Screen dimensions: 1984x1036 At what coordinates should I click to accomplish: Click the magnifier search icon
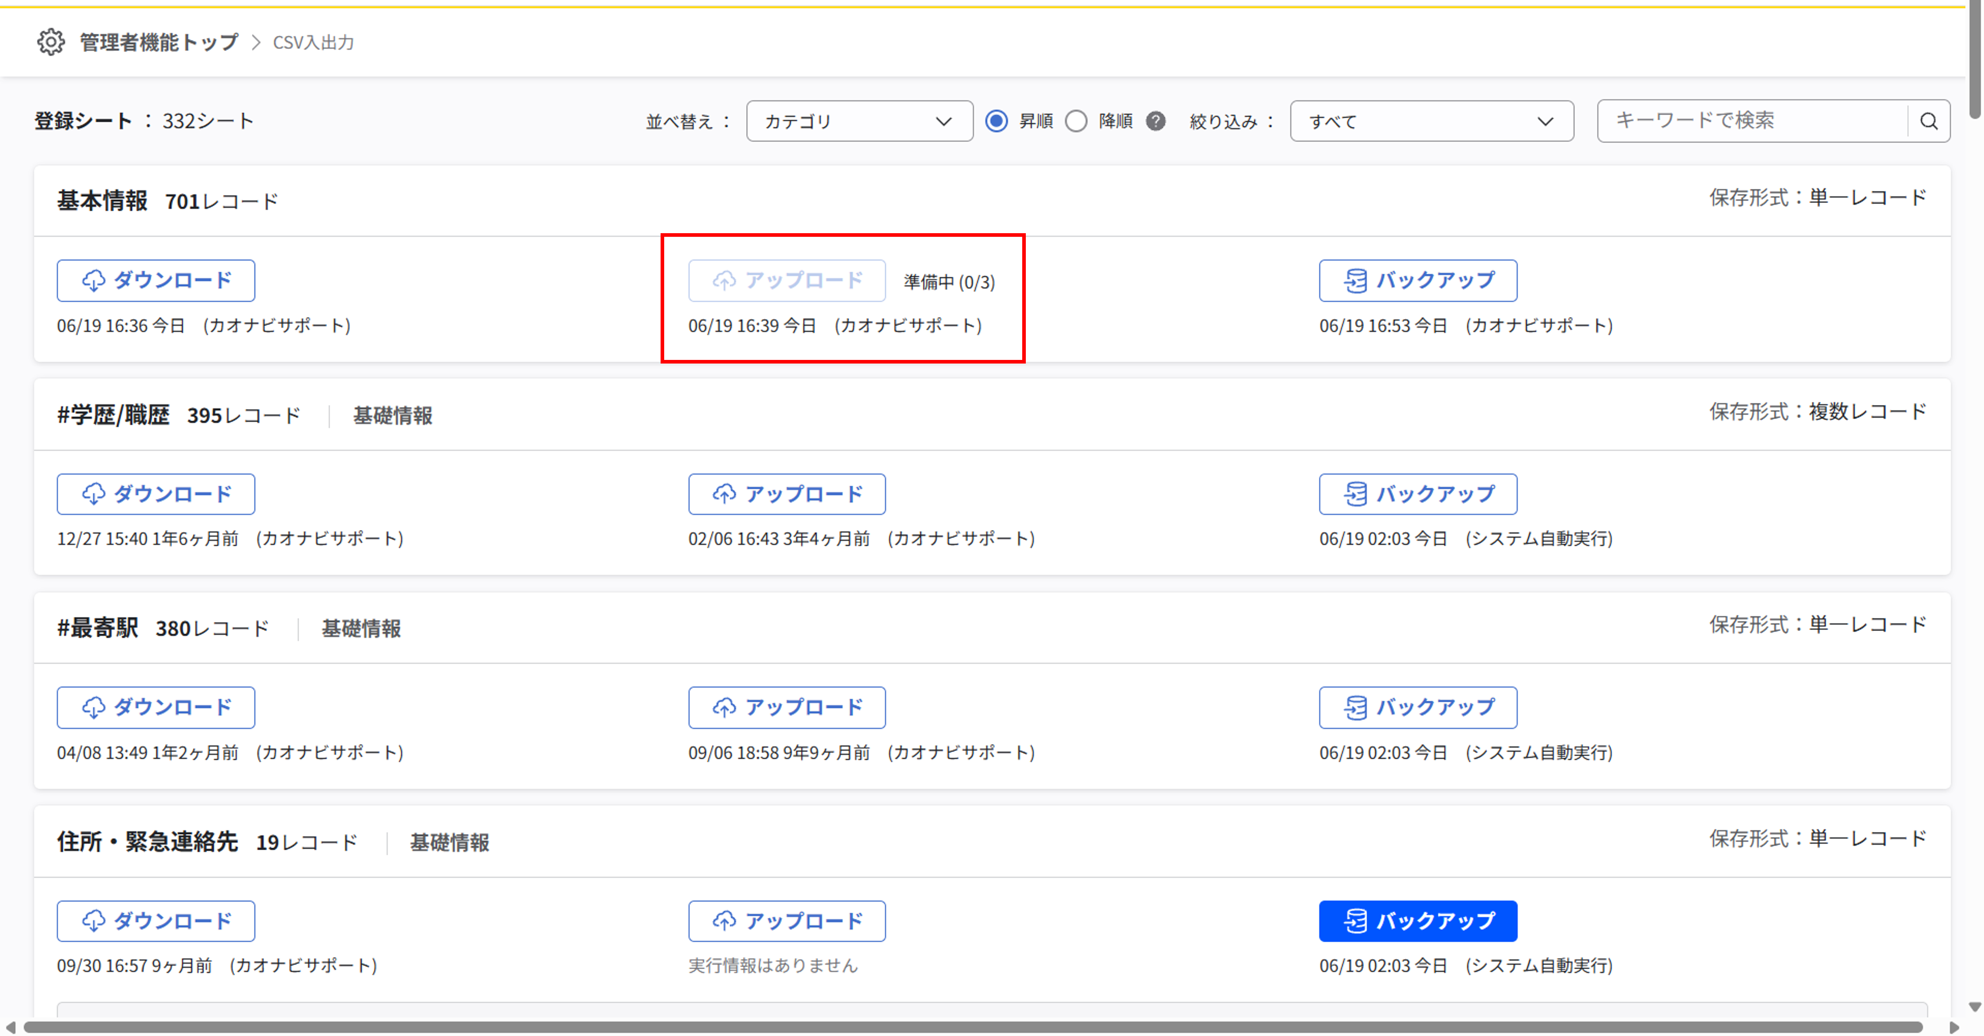[1929, 121]
